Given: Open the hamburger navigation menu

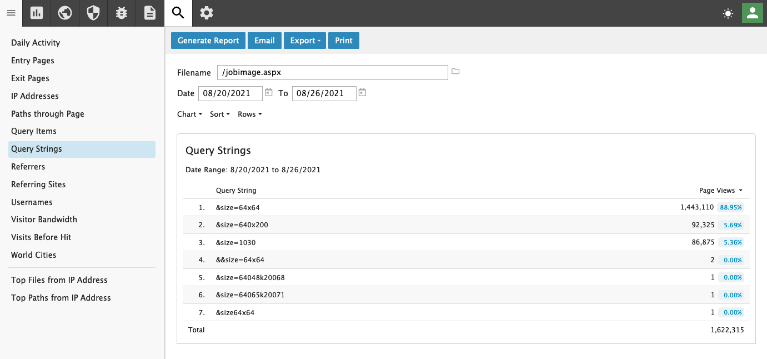Looking at the screenshot, I should click(11, 13).
